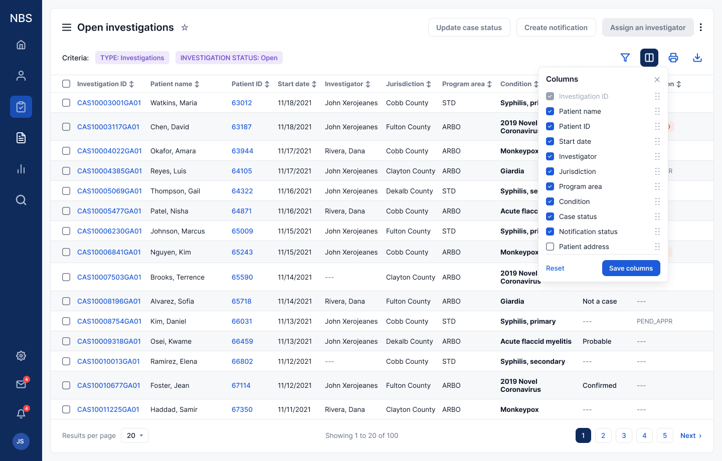The height and width of the screenshot is (461, 722).
Task: Uncheck the Notification status column checkbox
Action: pyautogui.click(x=550, y=232)
